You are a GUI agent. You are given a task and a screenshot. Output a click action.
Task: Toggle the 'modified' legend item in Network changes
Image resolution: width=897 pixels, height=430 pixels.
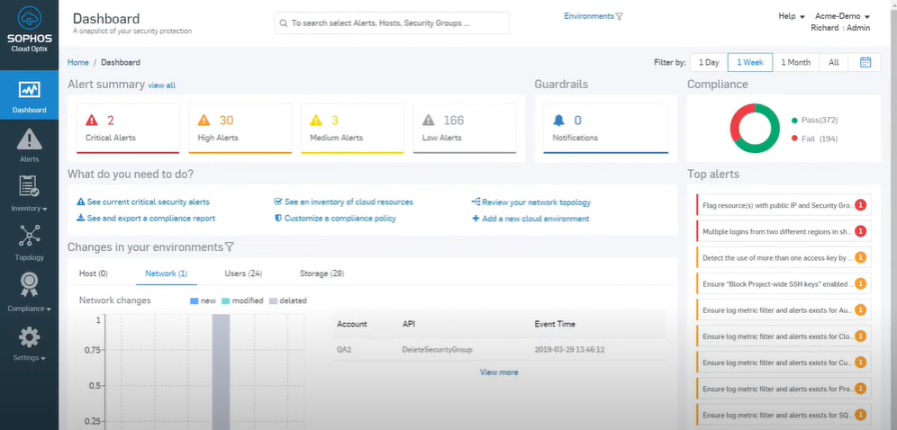(242, 301)
